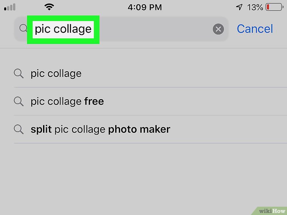Tap empty gray area of search field
Screen dimensions: 287x215
155,29
